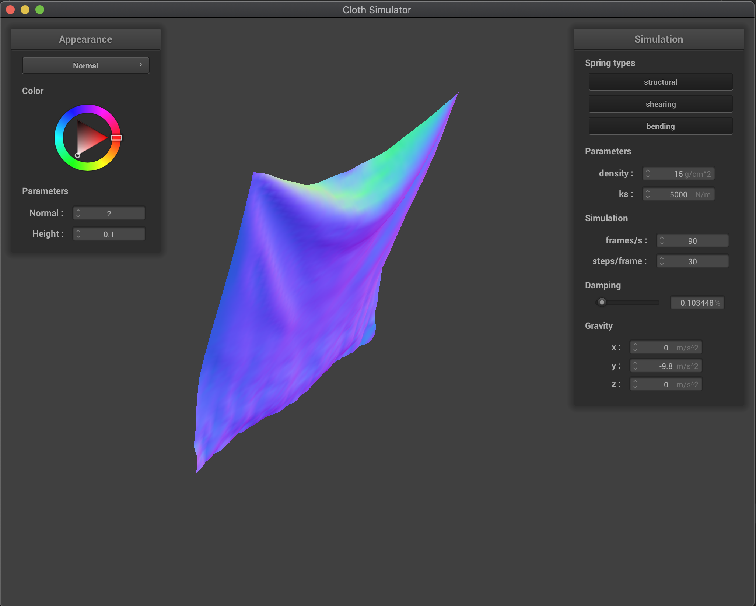The image size is (756, 606).
Task: Toggle the shearing spring type button
Action: [660, 104]
